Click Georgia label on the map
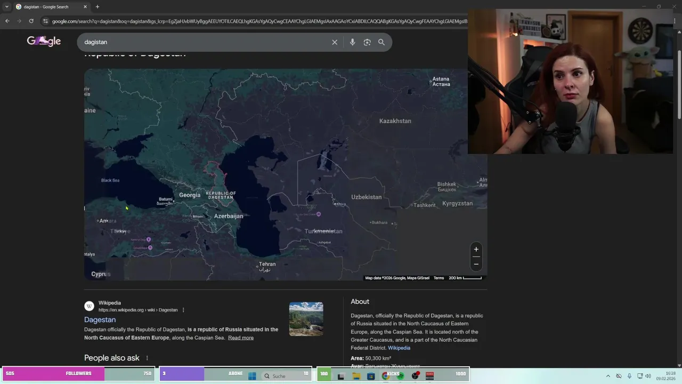Screen dimensions: 682x384 (x=190, y=195)
